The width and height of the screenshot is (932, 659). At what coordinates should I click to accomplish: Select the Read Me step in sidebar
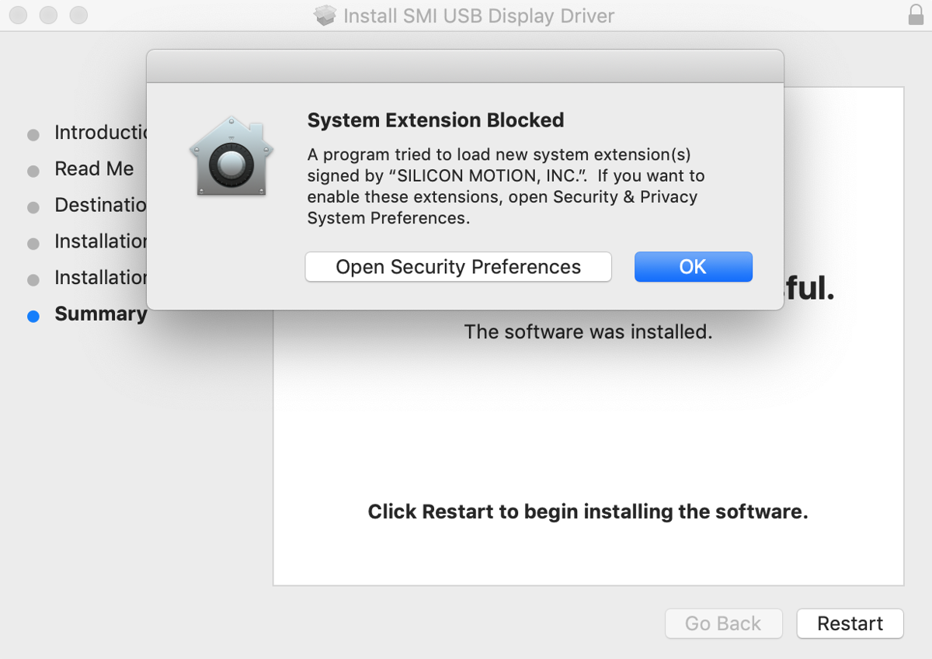click(x=93, y=169)
